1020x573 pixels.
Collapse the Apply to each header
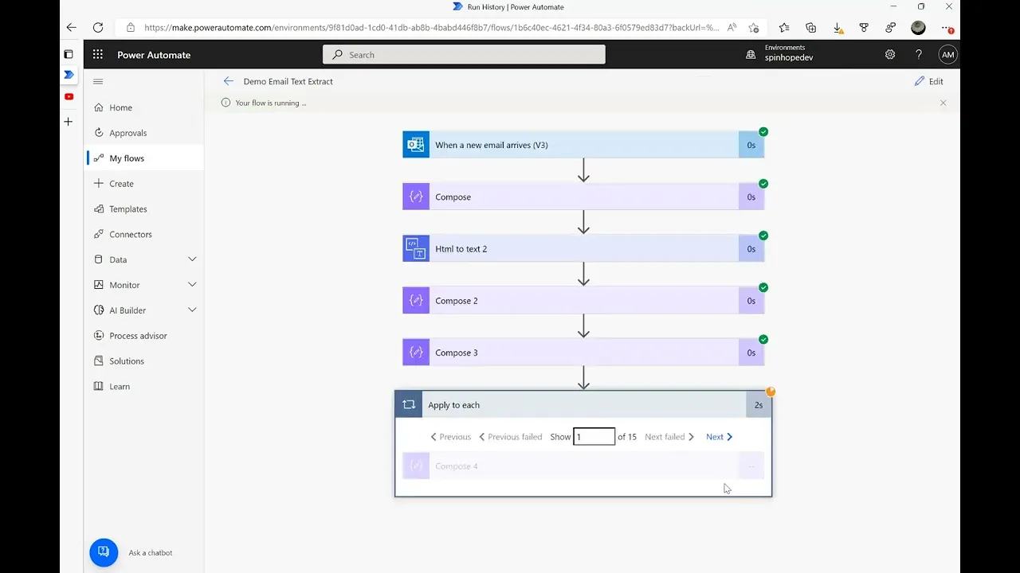pyautogui.click(x=583, y=405)
